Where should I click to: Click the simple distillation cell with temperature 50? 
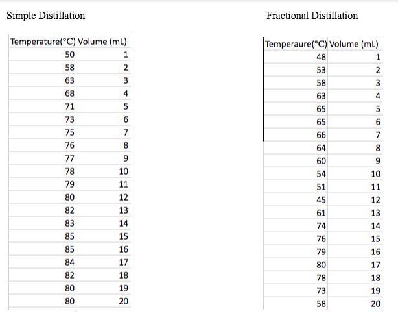42,54
